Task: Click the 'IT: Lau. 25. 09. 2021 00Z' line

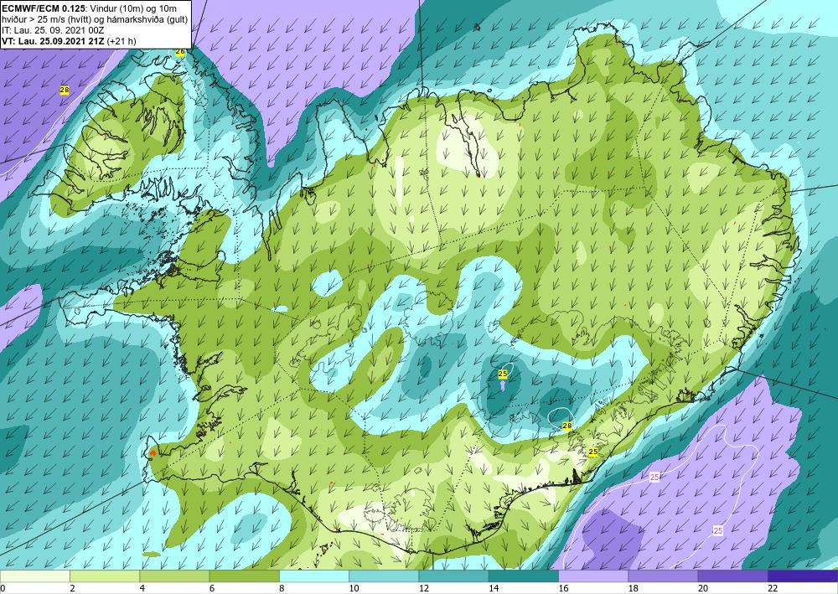Action: coord(52,30)
